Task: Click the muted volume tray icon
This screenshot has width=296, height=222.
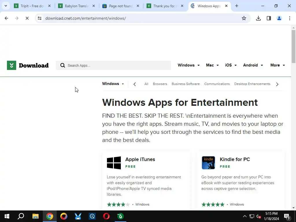Action: pyautogui.click(x=259, y=216)
